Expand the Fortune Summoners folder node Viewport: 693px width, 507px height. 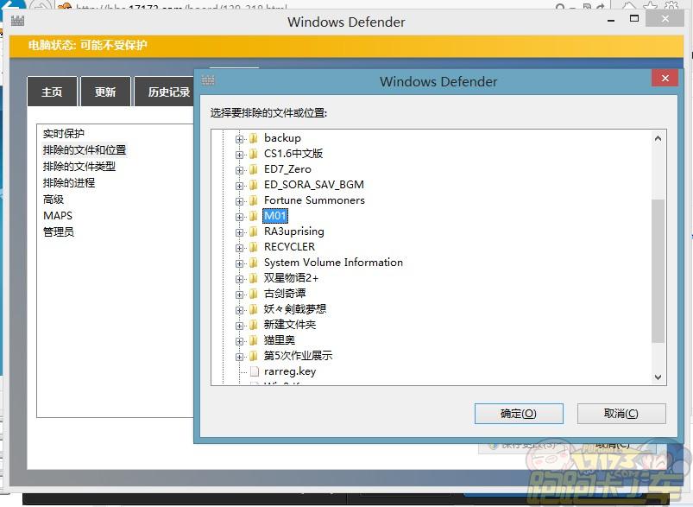239,201
